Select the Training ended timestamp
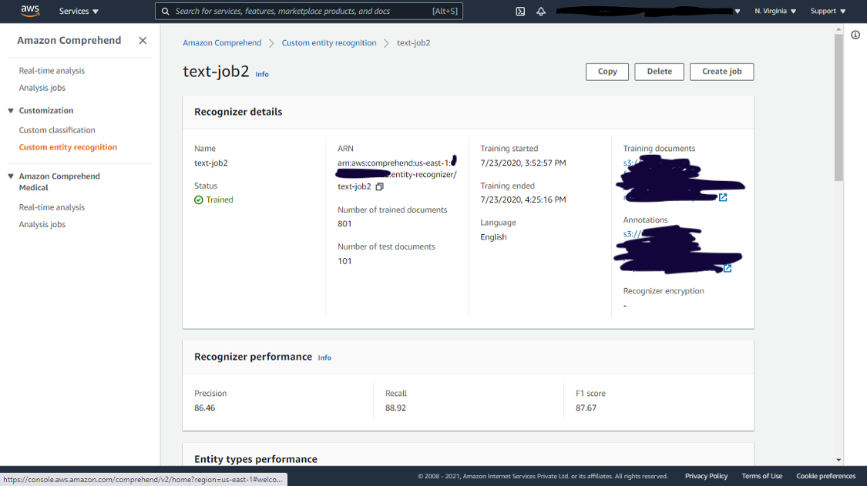867x486 pixels. pyautogui.click(x=523, y=200)
